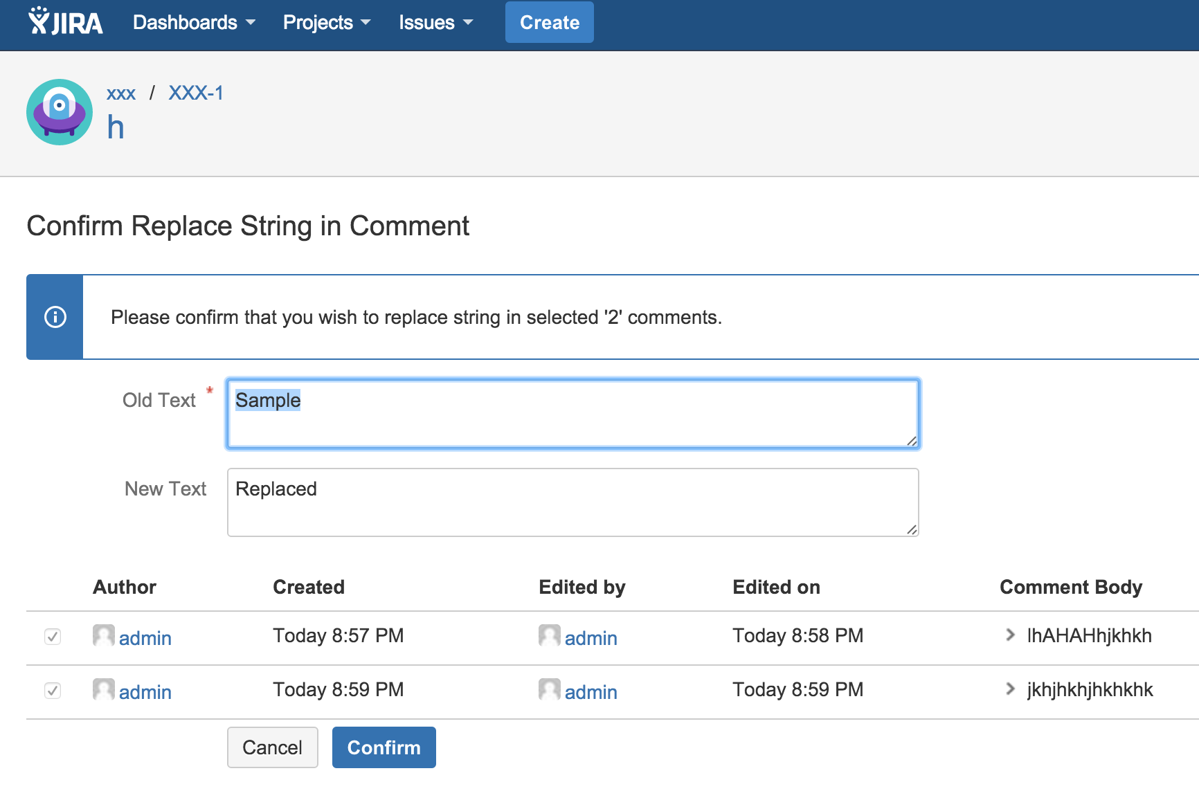Click the Comment Body column header
Viewport: 1199px width, 800px height.
1071,588
